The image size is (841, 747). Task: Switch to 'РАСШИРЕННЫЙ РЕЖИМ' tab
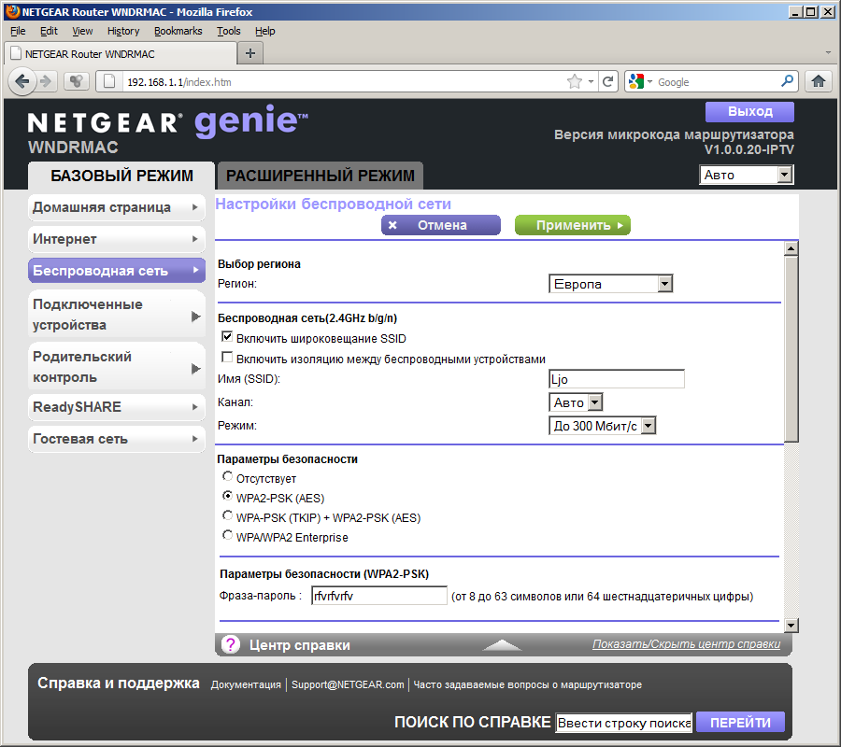coord(321,176)
